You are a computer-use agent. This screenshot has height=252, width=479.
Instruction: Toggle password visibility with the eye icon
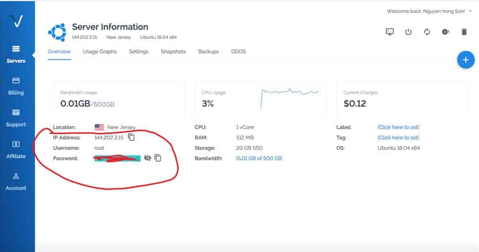(x=148, y=158)
